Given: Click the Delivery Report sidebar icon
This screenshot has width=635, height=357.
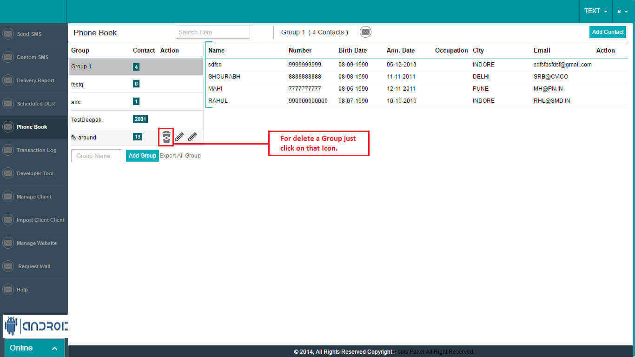Looking at the screenshot, I should [x=8, y=80].
